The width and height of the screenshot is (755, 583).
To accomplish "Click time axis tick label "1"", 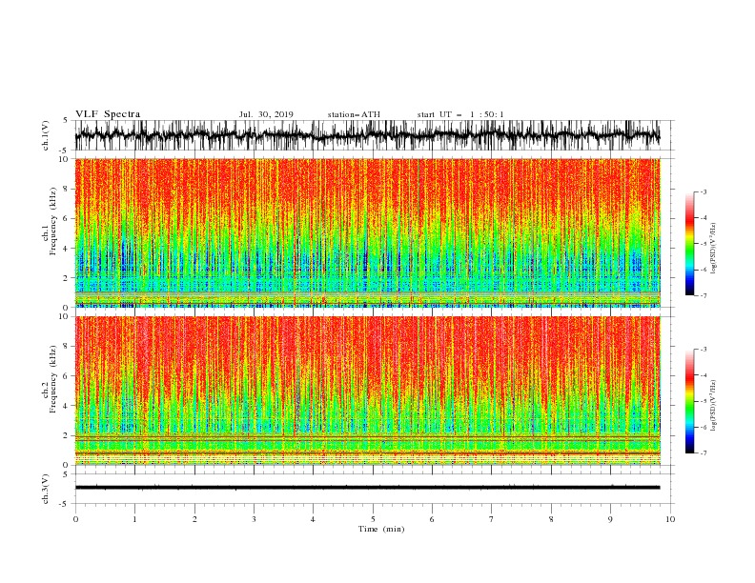I will tap(134, 519).
